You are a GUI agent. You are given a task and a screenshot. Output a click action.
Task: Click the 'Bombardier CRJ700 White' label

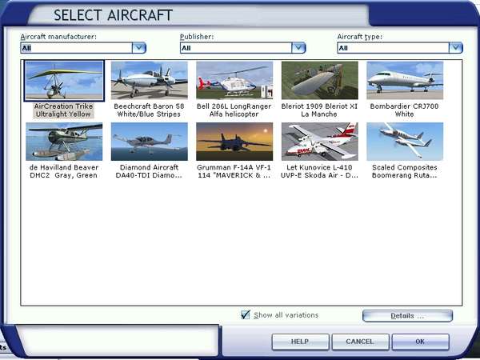click(404, 110)
